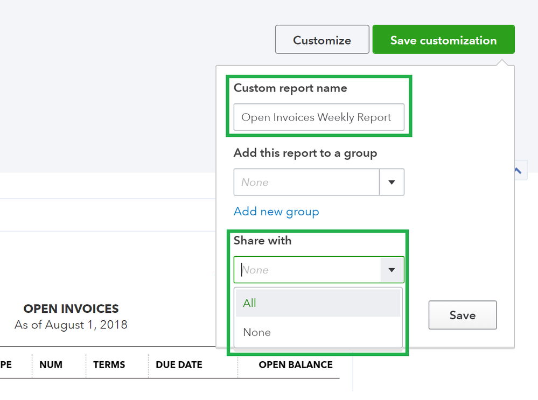Hit the white Save button
The image size is (538, 400).
[x=463, y=315]
